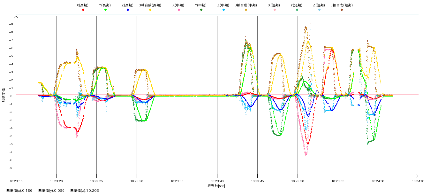
Task: Click the 経過秒[sec] horizontal axis title
Action: [x=216, y=186]
